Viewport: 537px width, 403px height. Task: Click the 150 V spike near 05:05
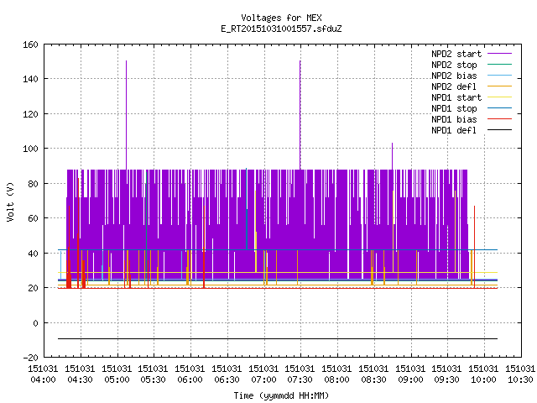(127, 115)
